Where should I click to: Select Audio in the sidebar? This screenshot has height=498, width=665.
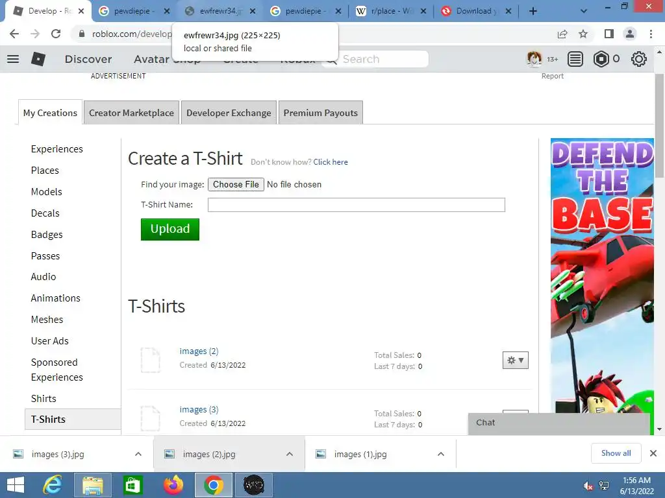click(44, 276)
